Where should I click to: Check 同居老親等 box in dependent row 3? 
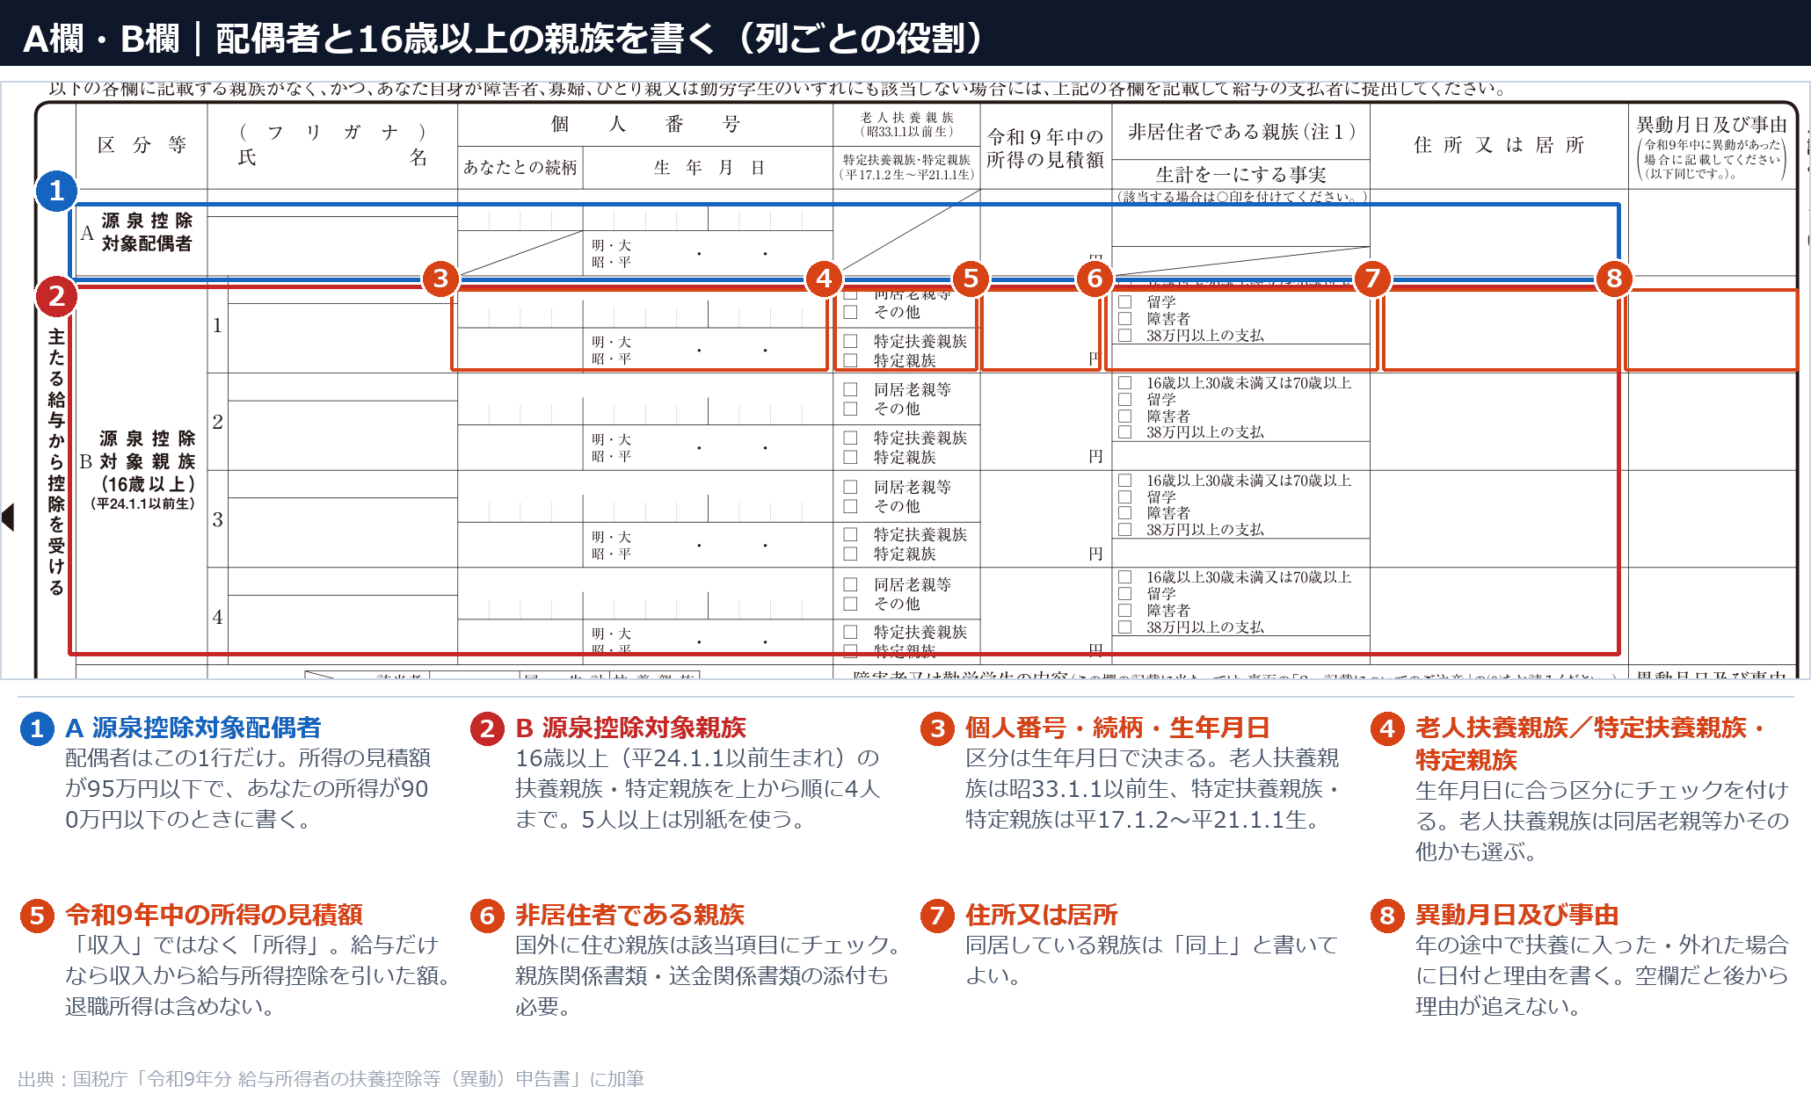click(x=850, y=487)
